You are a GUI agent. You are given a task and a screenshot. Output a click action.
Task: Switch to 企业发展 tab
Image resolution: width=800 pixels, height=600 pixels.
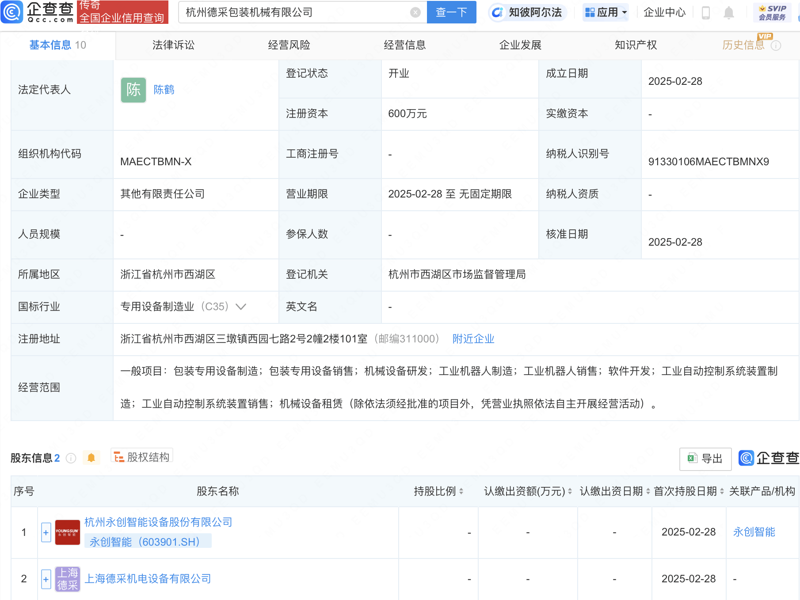[520, 45]
